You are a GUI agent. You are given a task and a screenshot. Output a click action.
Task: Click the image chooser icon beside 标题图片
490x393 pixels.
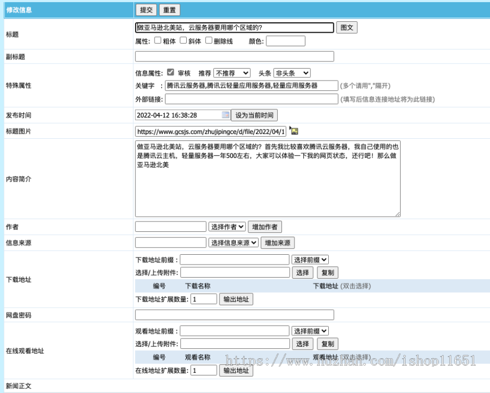tap(293, 131)
